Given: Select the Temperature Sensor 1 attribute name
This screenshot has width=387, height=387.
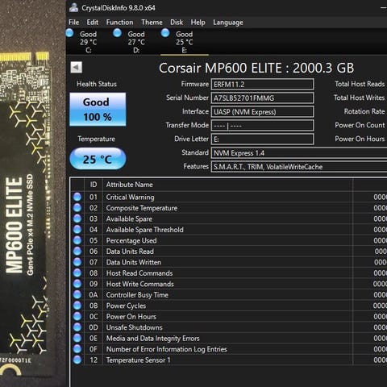Looking at the screenshot, I should (x=138, y=360).
